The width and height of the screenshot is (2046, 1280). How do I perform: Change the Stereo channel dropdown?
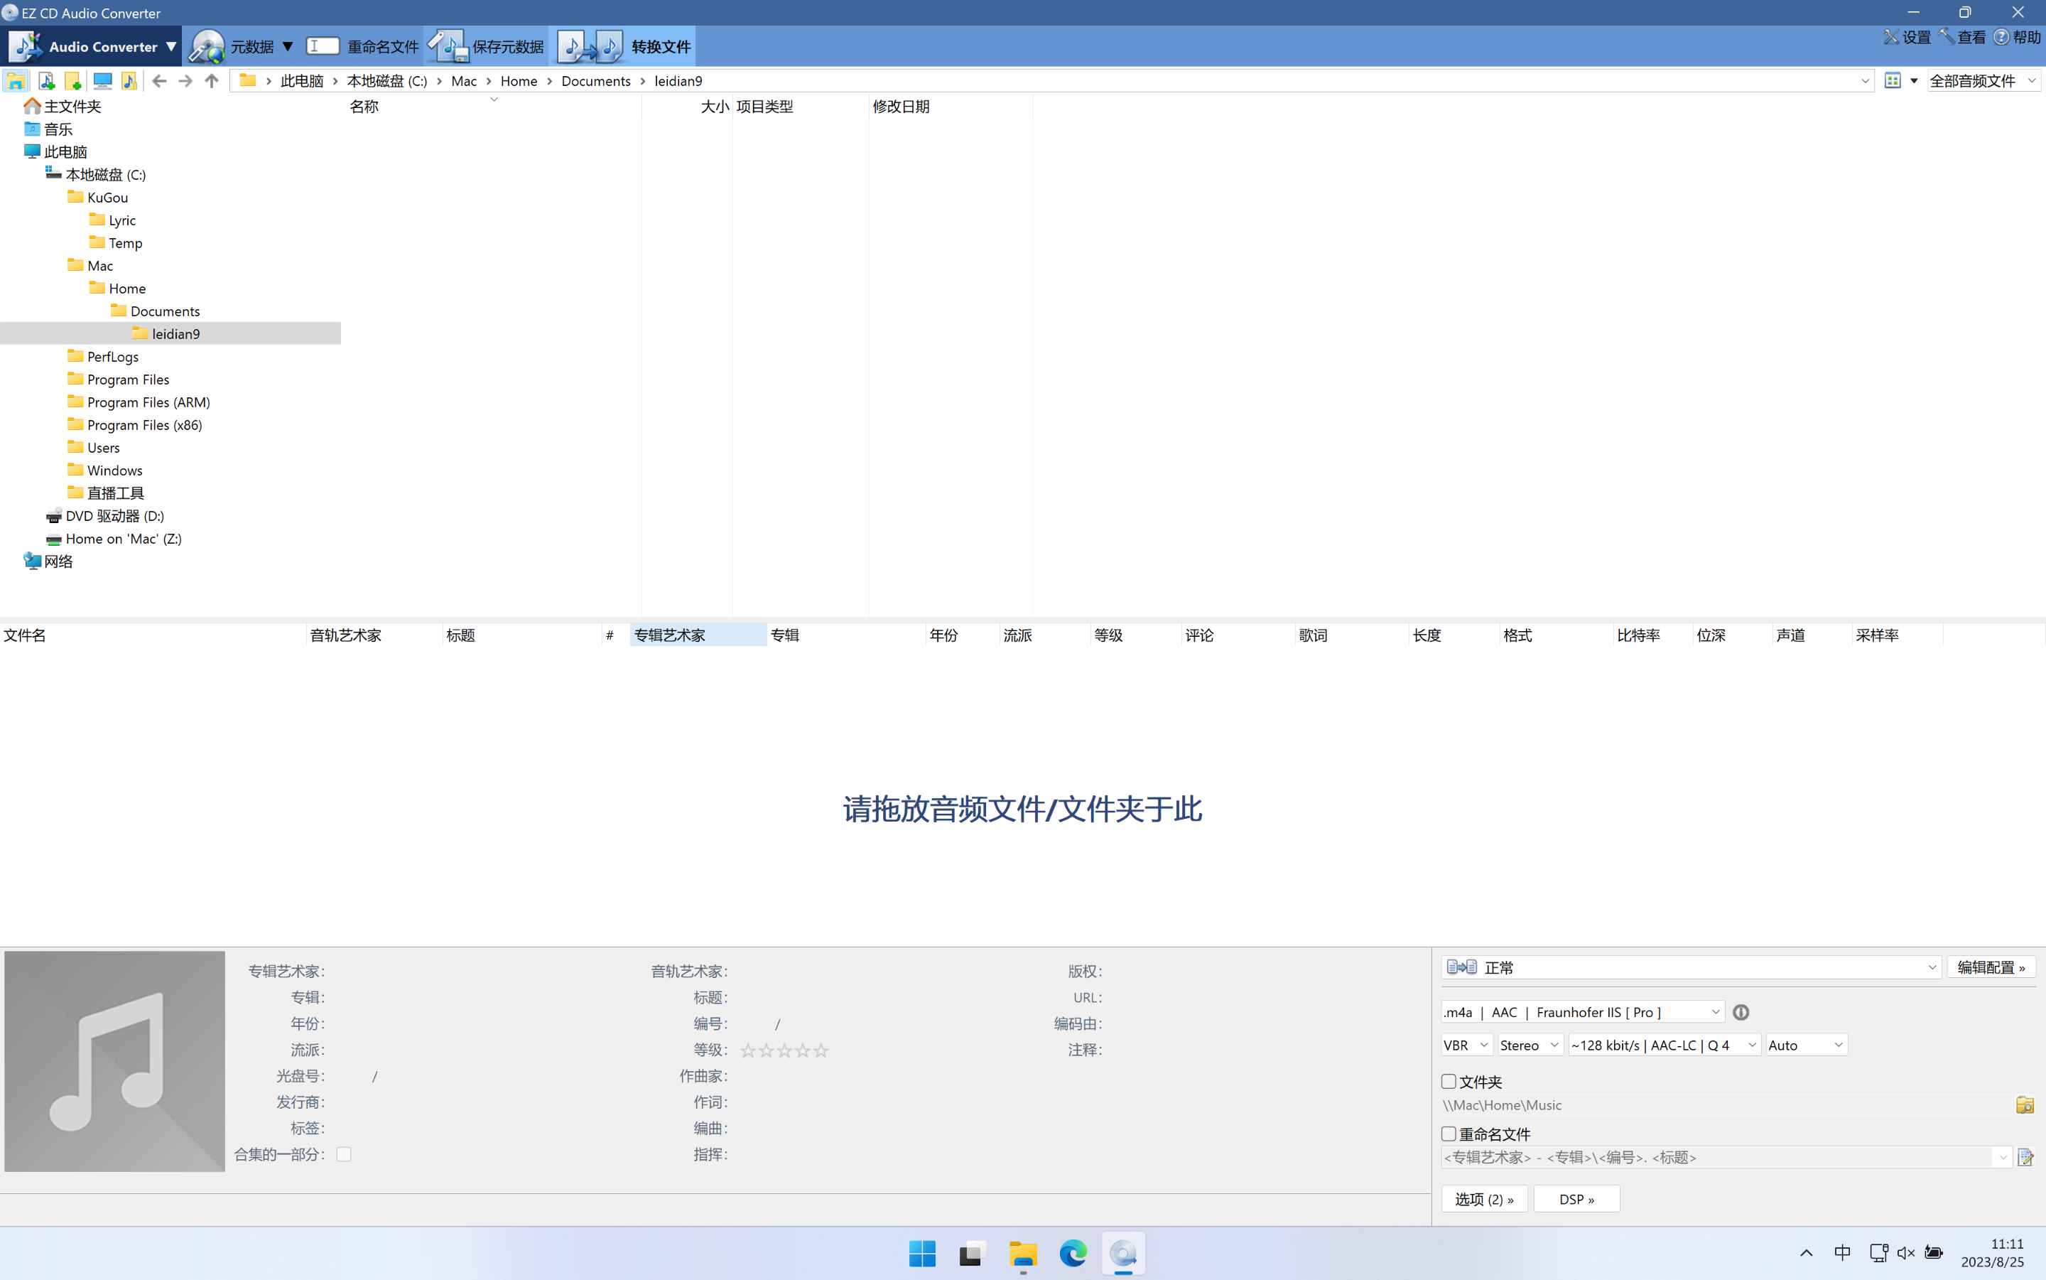(x=1528, y=1045)
